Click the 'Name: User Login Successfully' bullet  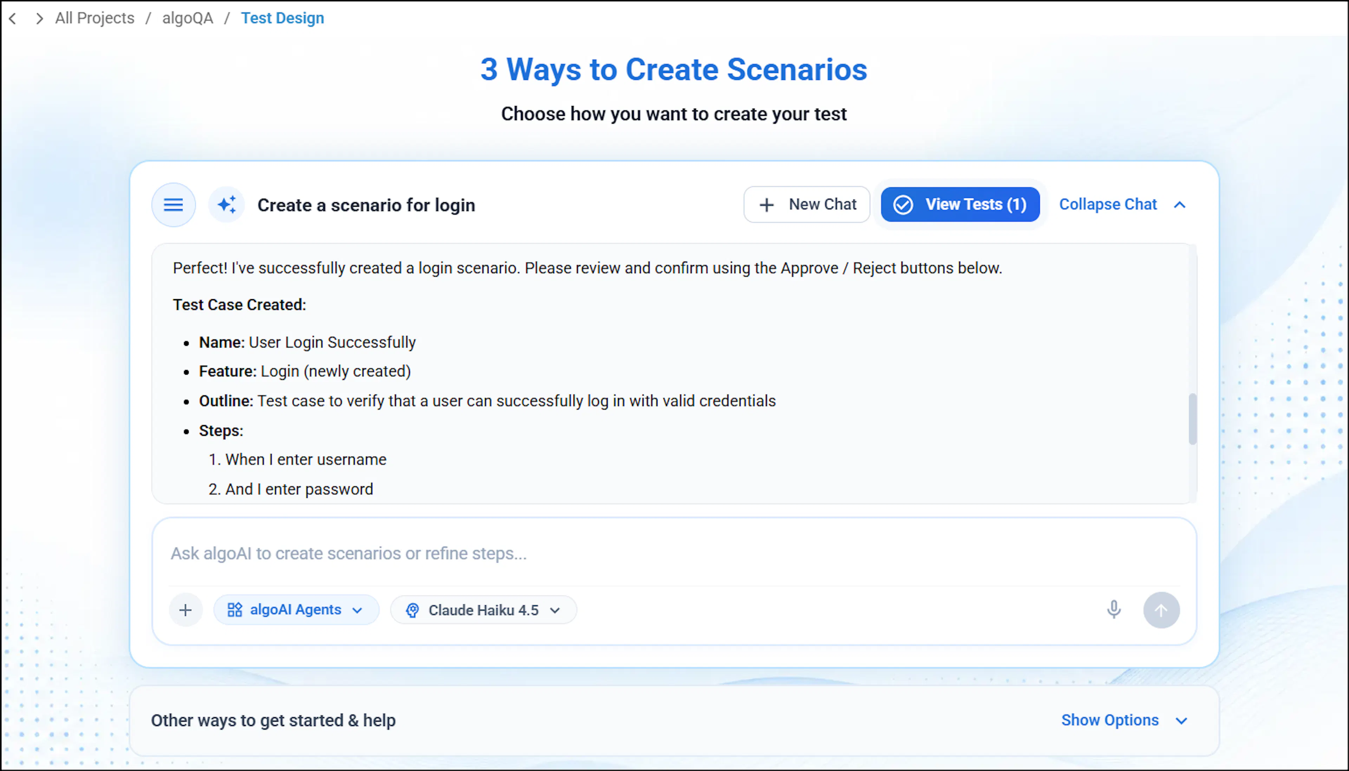[307, 342]
